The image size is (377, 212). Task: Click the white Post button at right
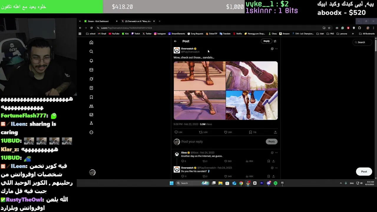click(x=364, y=172)
